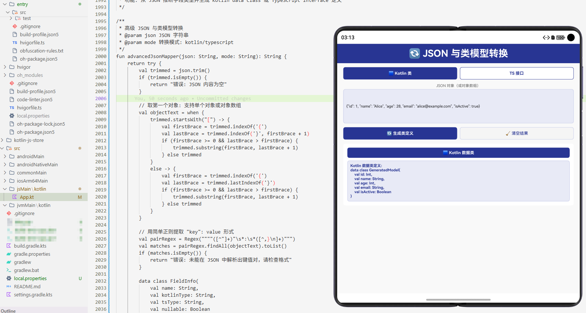Select App.kt Kotlin file icon
Screen dimensions: 586x313
point(15,197)
